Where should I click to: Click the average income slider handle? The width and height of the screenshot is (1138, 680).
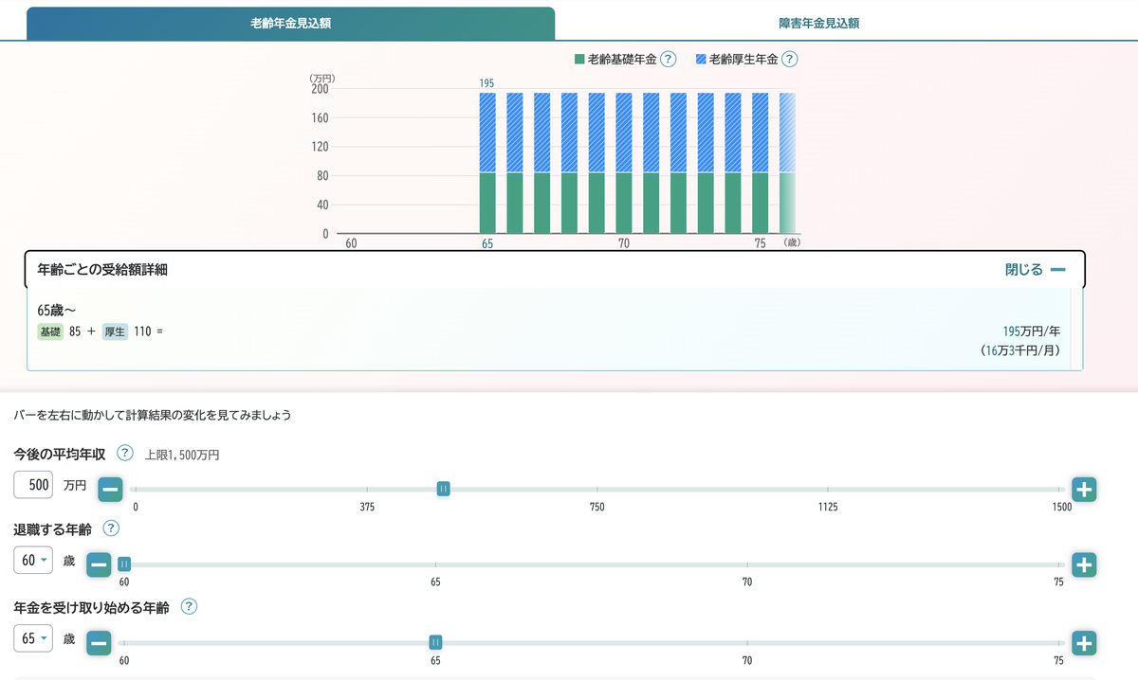click(x=443, y=489)
